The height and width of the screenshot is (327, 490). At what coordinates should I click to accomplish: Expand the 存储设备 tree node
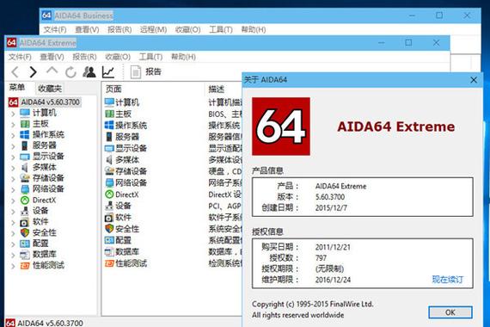pos(13,179)
